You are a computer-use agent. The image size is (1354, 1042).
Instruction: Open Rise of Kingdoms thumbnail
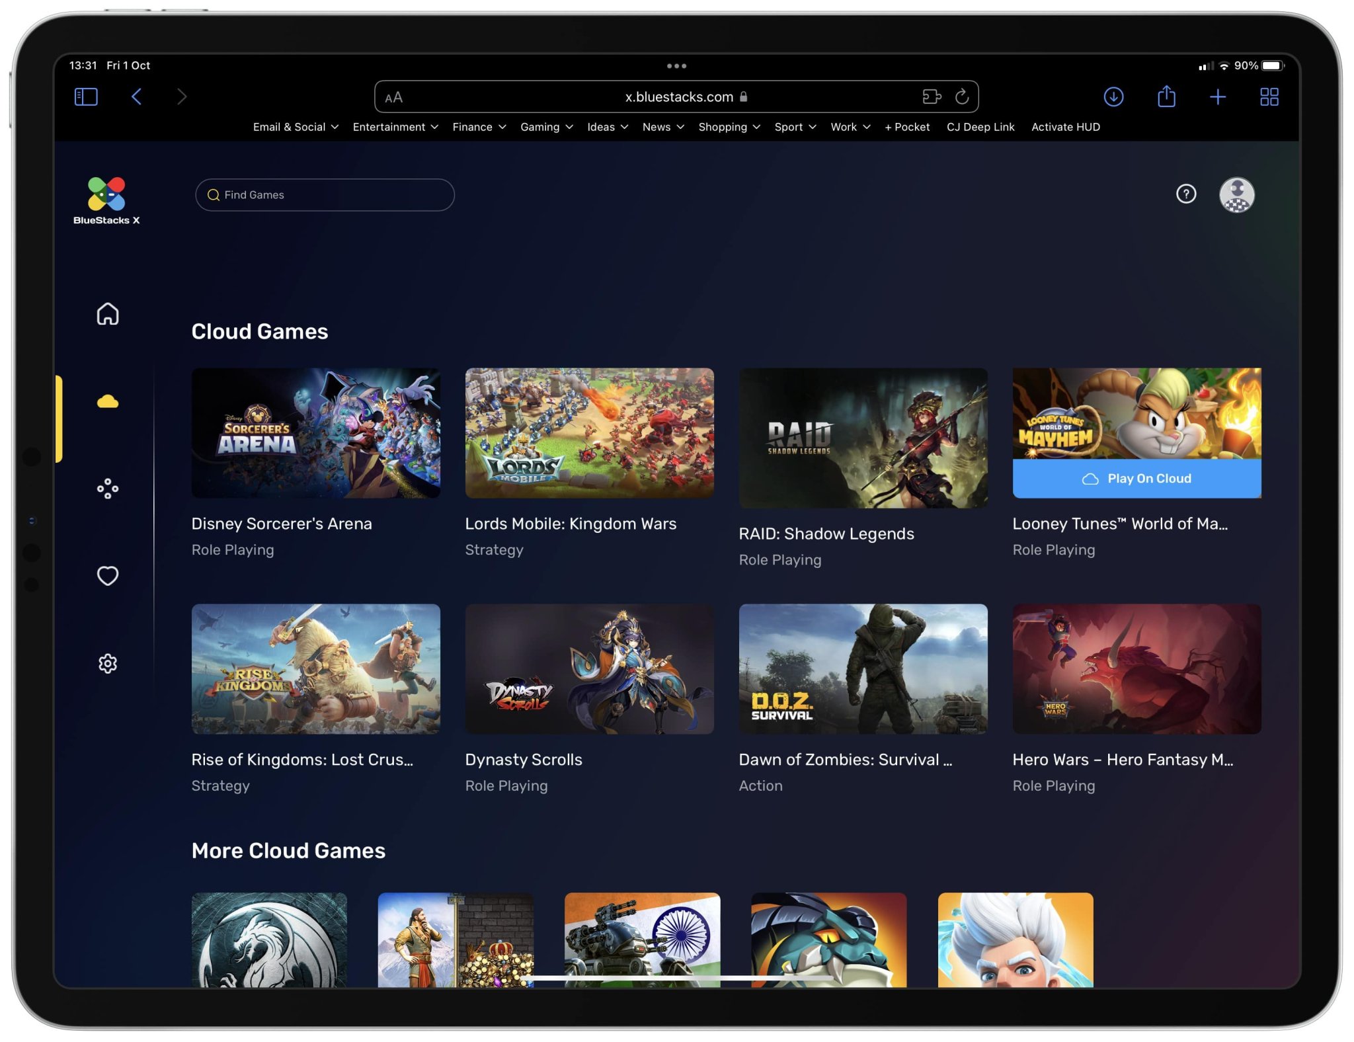pos(315,668)
